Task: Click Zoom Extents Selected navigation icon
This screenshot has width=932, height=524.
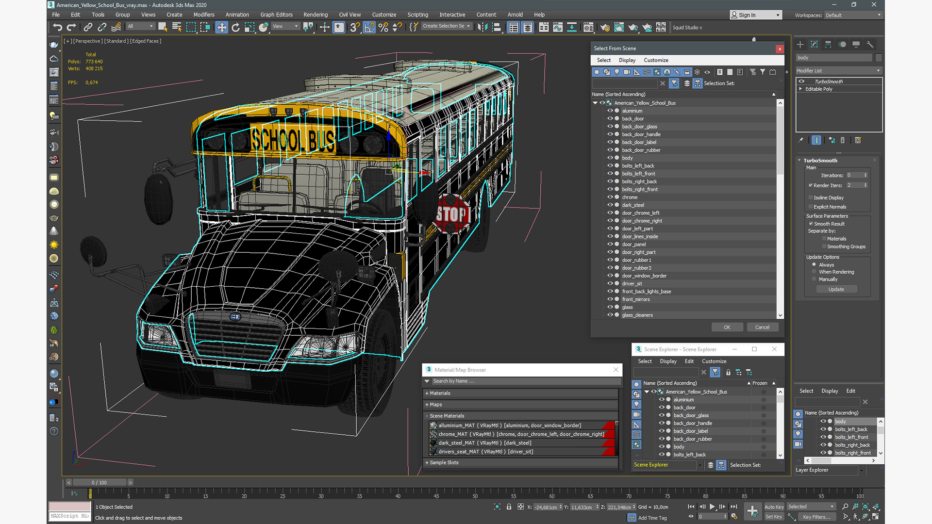Action: [865, 507]
